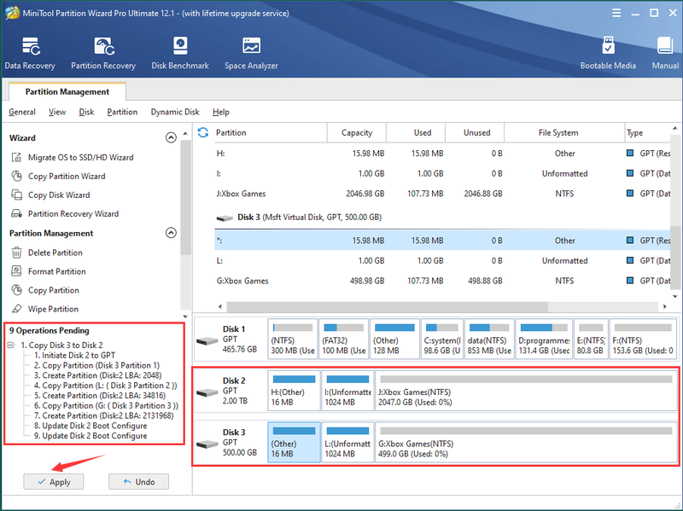Collapse the Wizard section
Screen dimensions: 683x511
click(171, 137)
